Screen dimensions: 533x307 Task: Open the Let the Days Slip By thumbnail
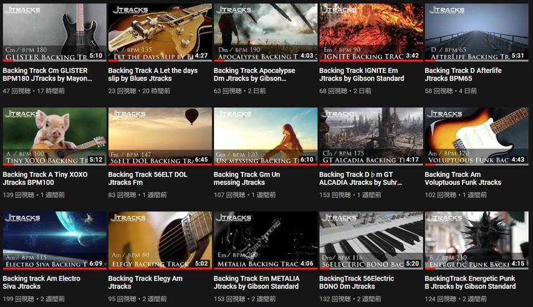tap(160, 32)
